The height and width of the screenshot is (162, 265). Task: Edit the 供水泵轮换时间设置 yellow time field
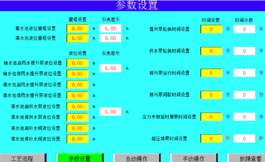click(x=211, y=51)
